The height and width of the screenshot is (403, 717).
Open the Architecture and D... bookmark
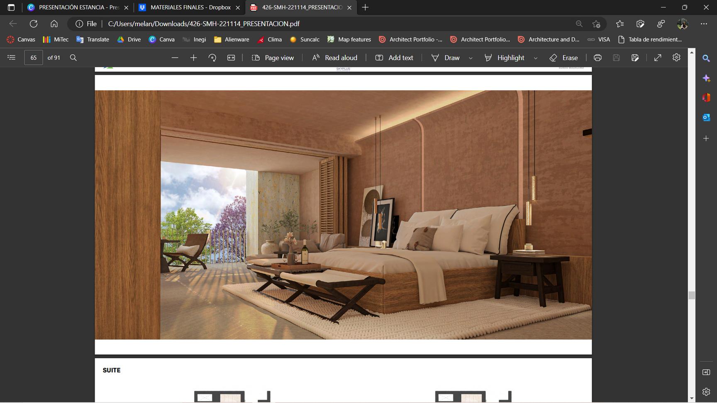point(548,39)
